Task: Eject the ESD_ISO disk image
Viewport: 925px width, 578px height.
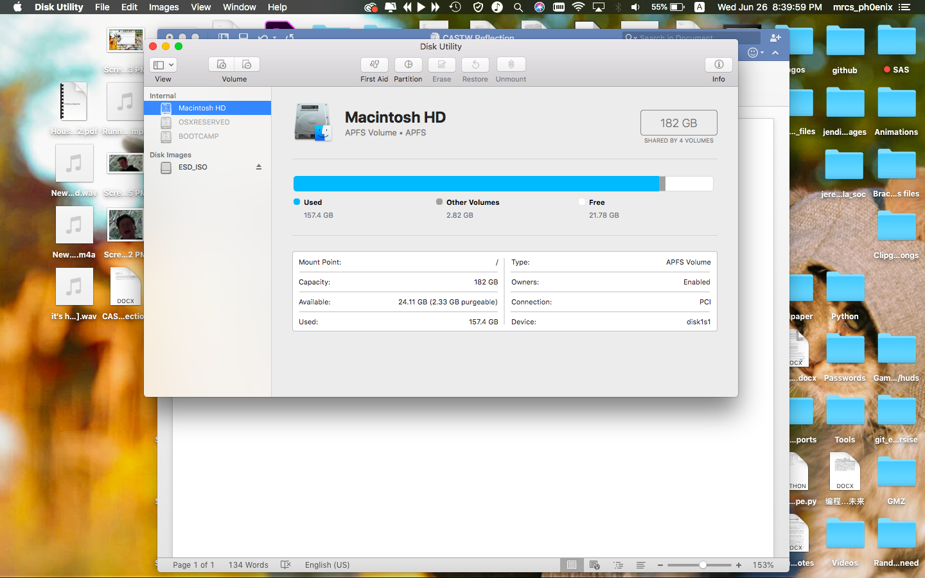Action: [259, 167]
